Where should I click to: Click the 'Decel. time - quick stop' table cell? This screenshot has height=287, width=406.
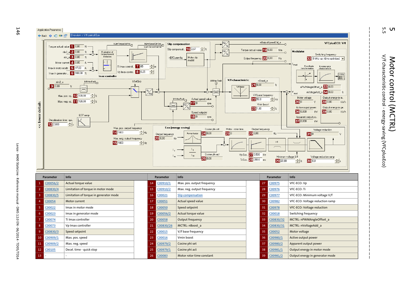point(99,250)
